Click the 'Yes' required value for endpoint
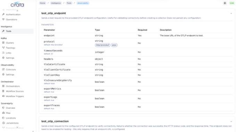Viewport: 236px width, 132px height. point(140,35)
